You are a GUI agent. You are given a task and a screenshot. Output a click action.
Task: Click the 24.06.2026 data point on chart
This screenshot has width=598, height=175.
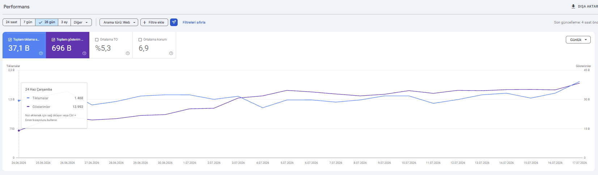coord(19,130)
